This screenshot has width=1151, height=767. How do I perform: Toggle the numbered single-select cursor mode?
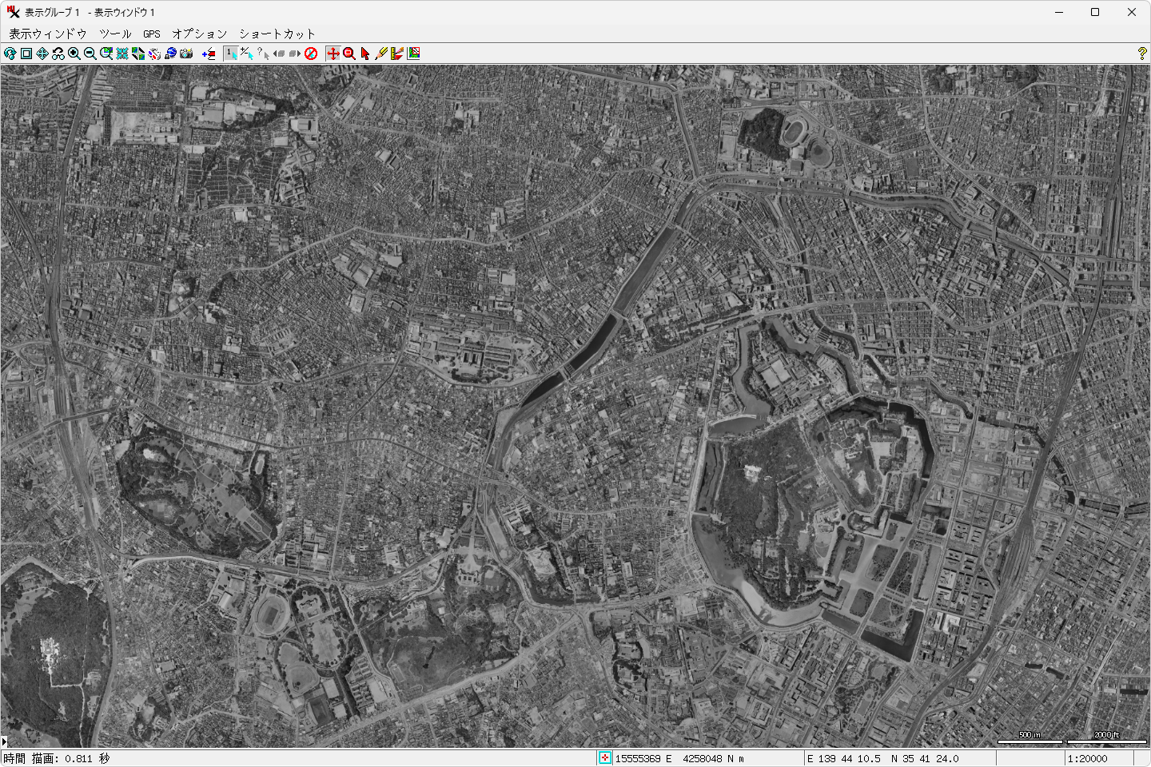click(x=231, y=54)
